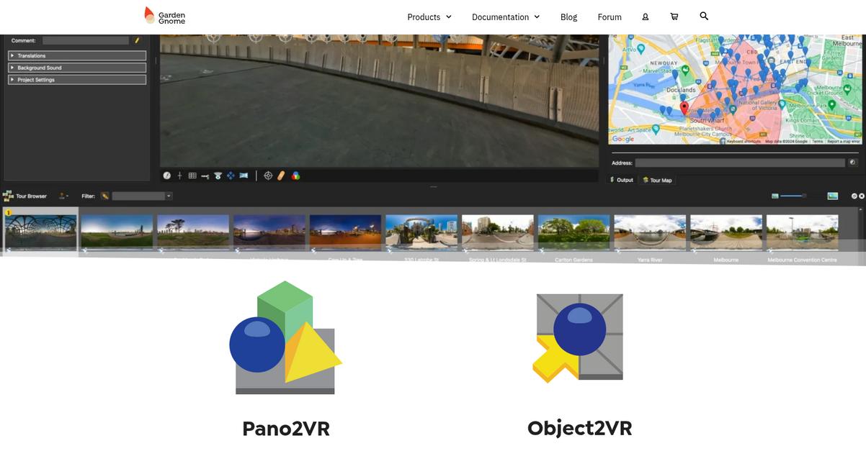Click the South Wharf label on map

click(706, 120)
